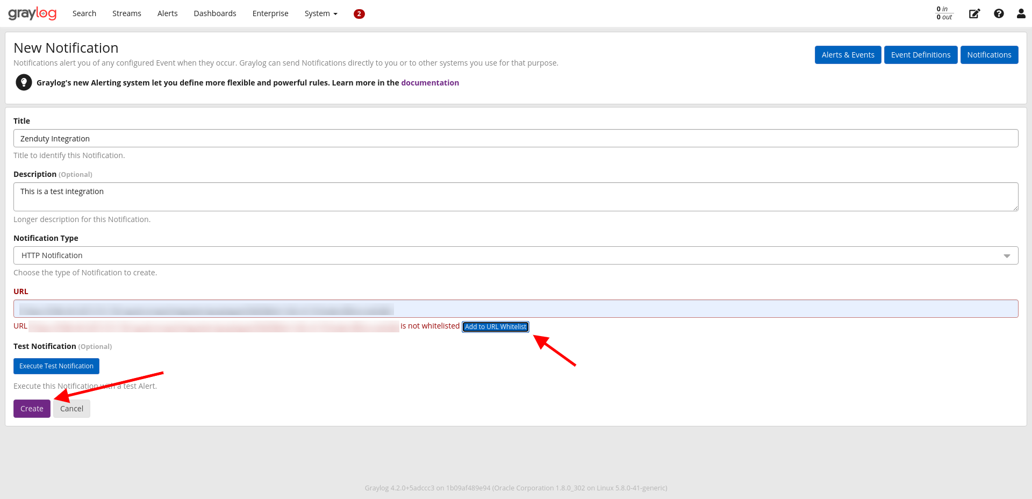1032x499 pixels.
Task: Open the help question mark icon
Action: coord(999,13)
